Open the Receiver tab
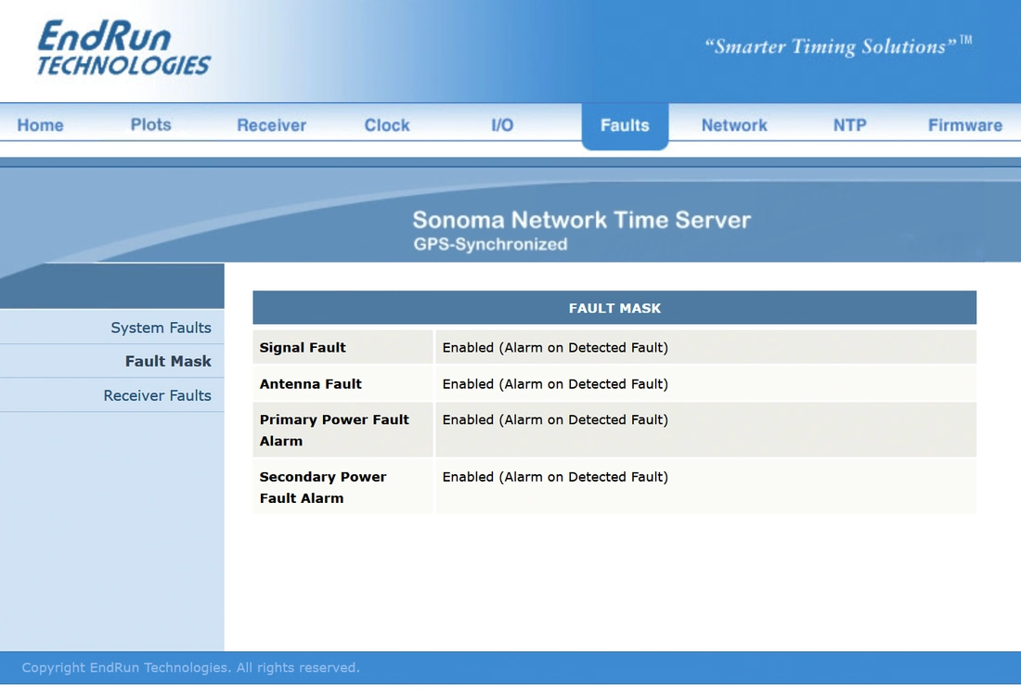Viewport: 1021px width, 695px height. point(272,125)
